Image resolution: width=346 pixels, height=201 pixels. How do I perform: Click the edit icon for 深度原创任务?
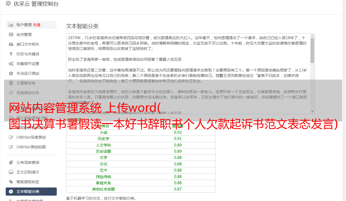(x=11, y=93)
